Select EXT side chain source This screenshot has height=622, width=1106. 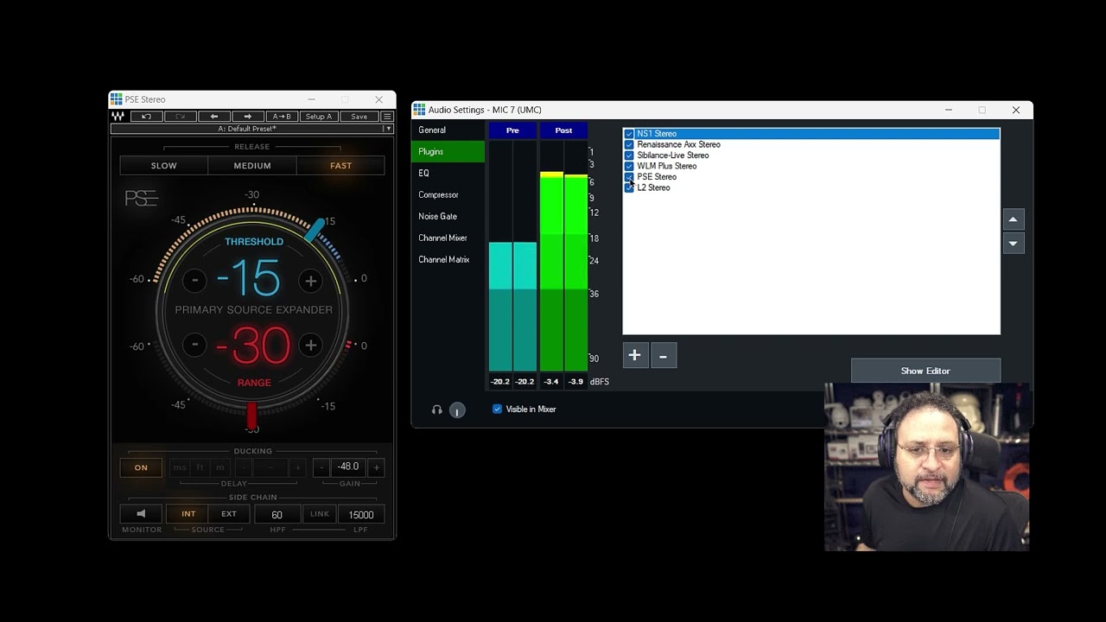229,514
